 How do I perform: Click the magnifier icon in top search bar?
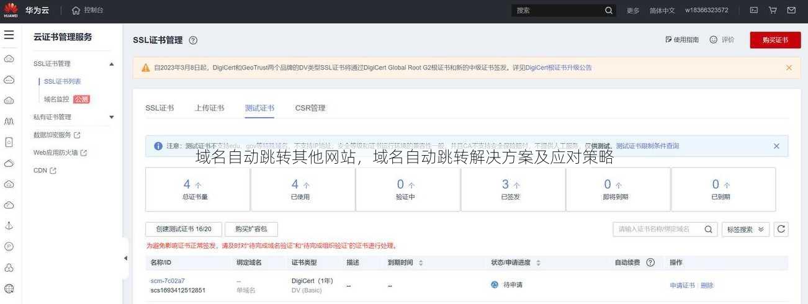coord(609,10)
